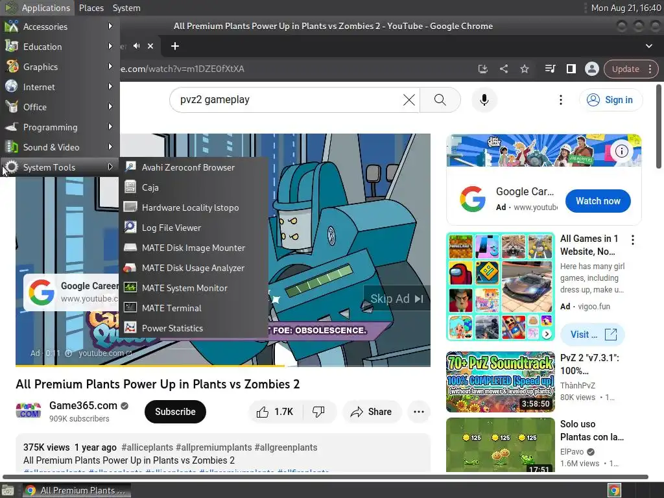Open the Solo uso Plantas video thumbnail

(500, 445)
